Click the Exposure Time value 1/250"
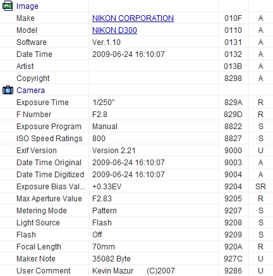 [x=103, y=103]
